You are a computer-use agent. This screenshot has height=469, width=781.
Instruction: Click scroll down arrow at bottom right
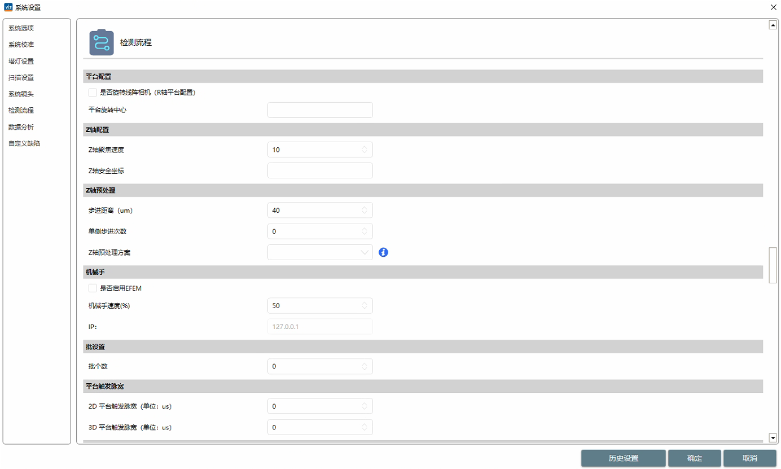(773, 437)
